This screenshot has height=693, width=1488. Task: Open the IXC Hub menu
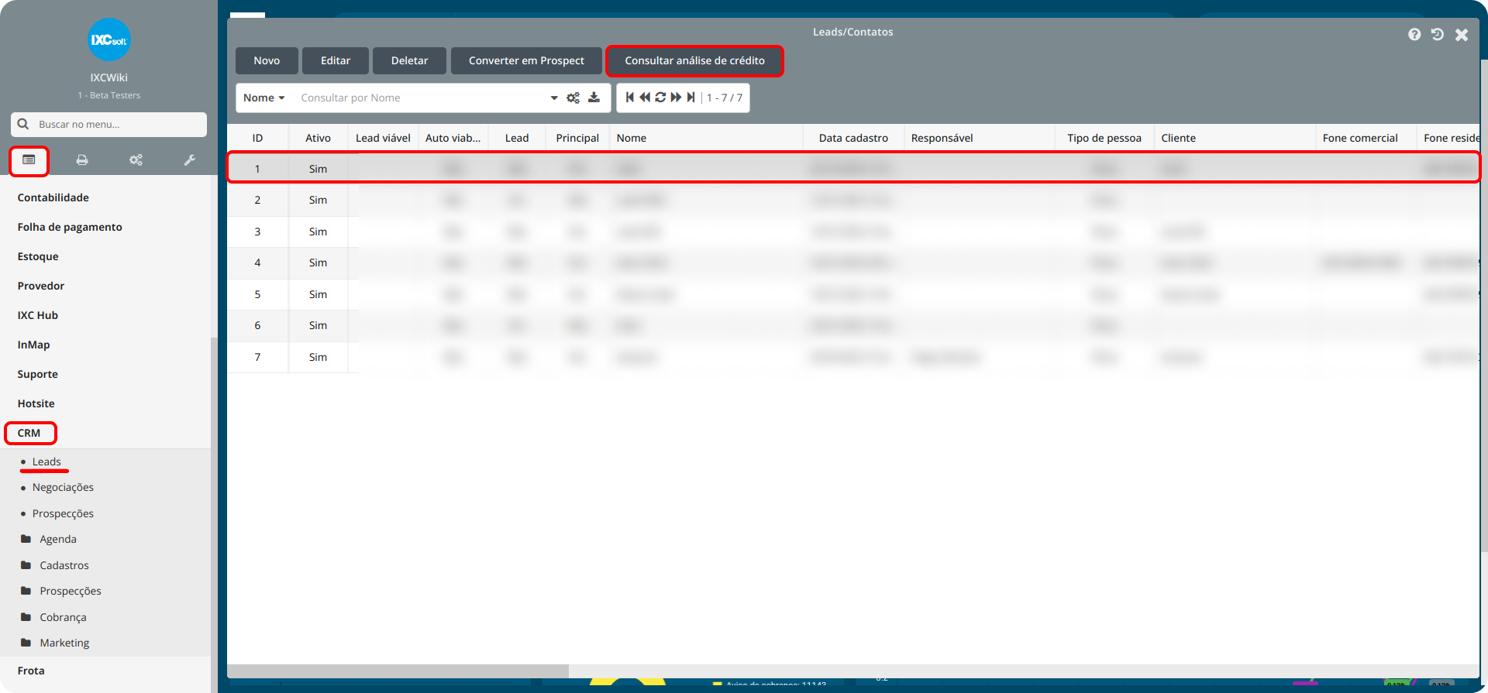(38, 315)
